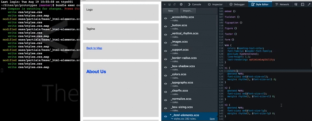Toggle visibility of _images.scss
312x121 pixels.
pyautogui.click(x=165, y=43)
